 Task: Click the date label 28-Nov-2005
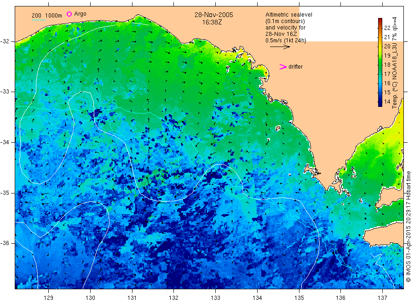point(214,15)
